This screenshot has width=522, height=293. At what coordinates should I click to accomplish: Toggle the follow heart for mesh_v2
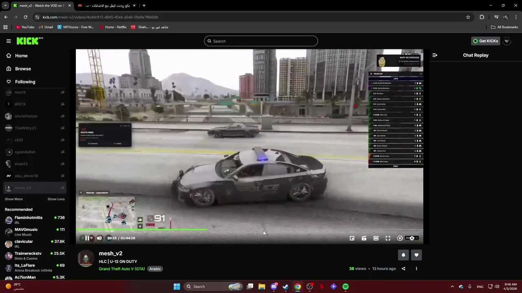(416, 255)
